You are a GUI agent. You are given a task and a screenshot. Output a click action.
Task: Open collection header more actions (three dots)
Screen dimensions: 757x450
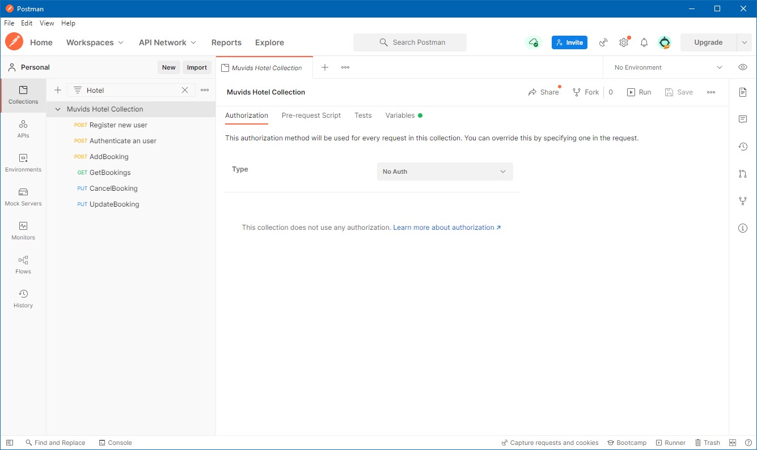[x=711, y=92]
